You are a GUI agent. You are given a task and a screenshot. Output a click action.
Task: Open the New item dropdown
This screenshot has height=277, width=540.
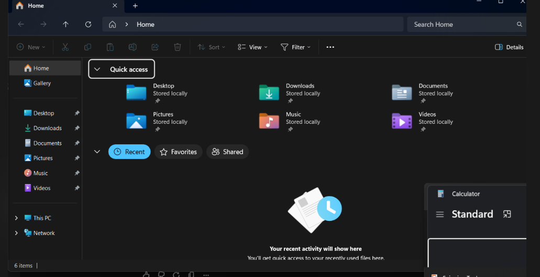tap(31, 47)
